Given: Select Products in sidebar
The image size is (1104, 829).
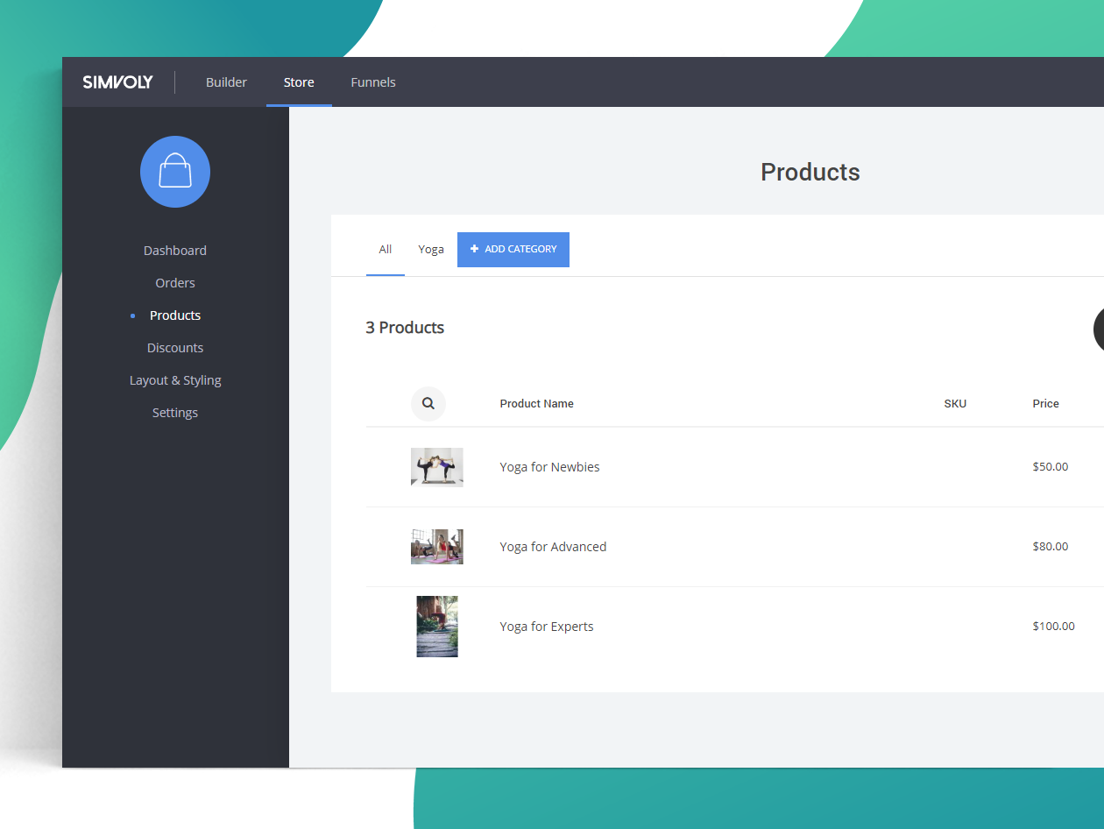Looking at the screenshot, I should tap(175, 315).
